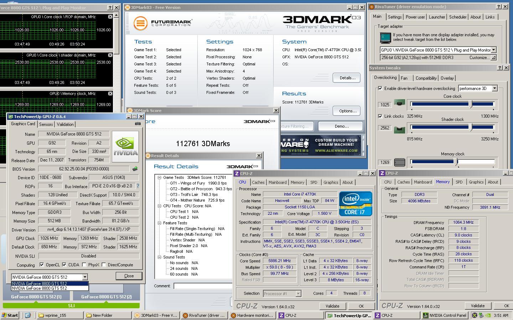Click the Customize triangle button in RivaTuner
The width and height of the screenshot is (513, 320).
pos(493,58)
